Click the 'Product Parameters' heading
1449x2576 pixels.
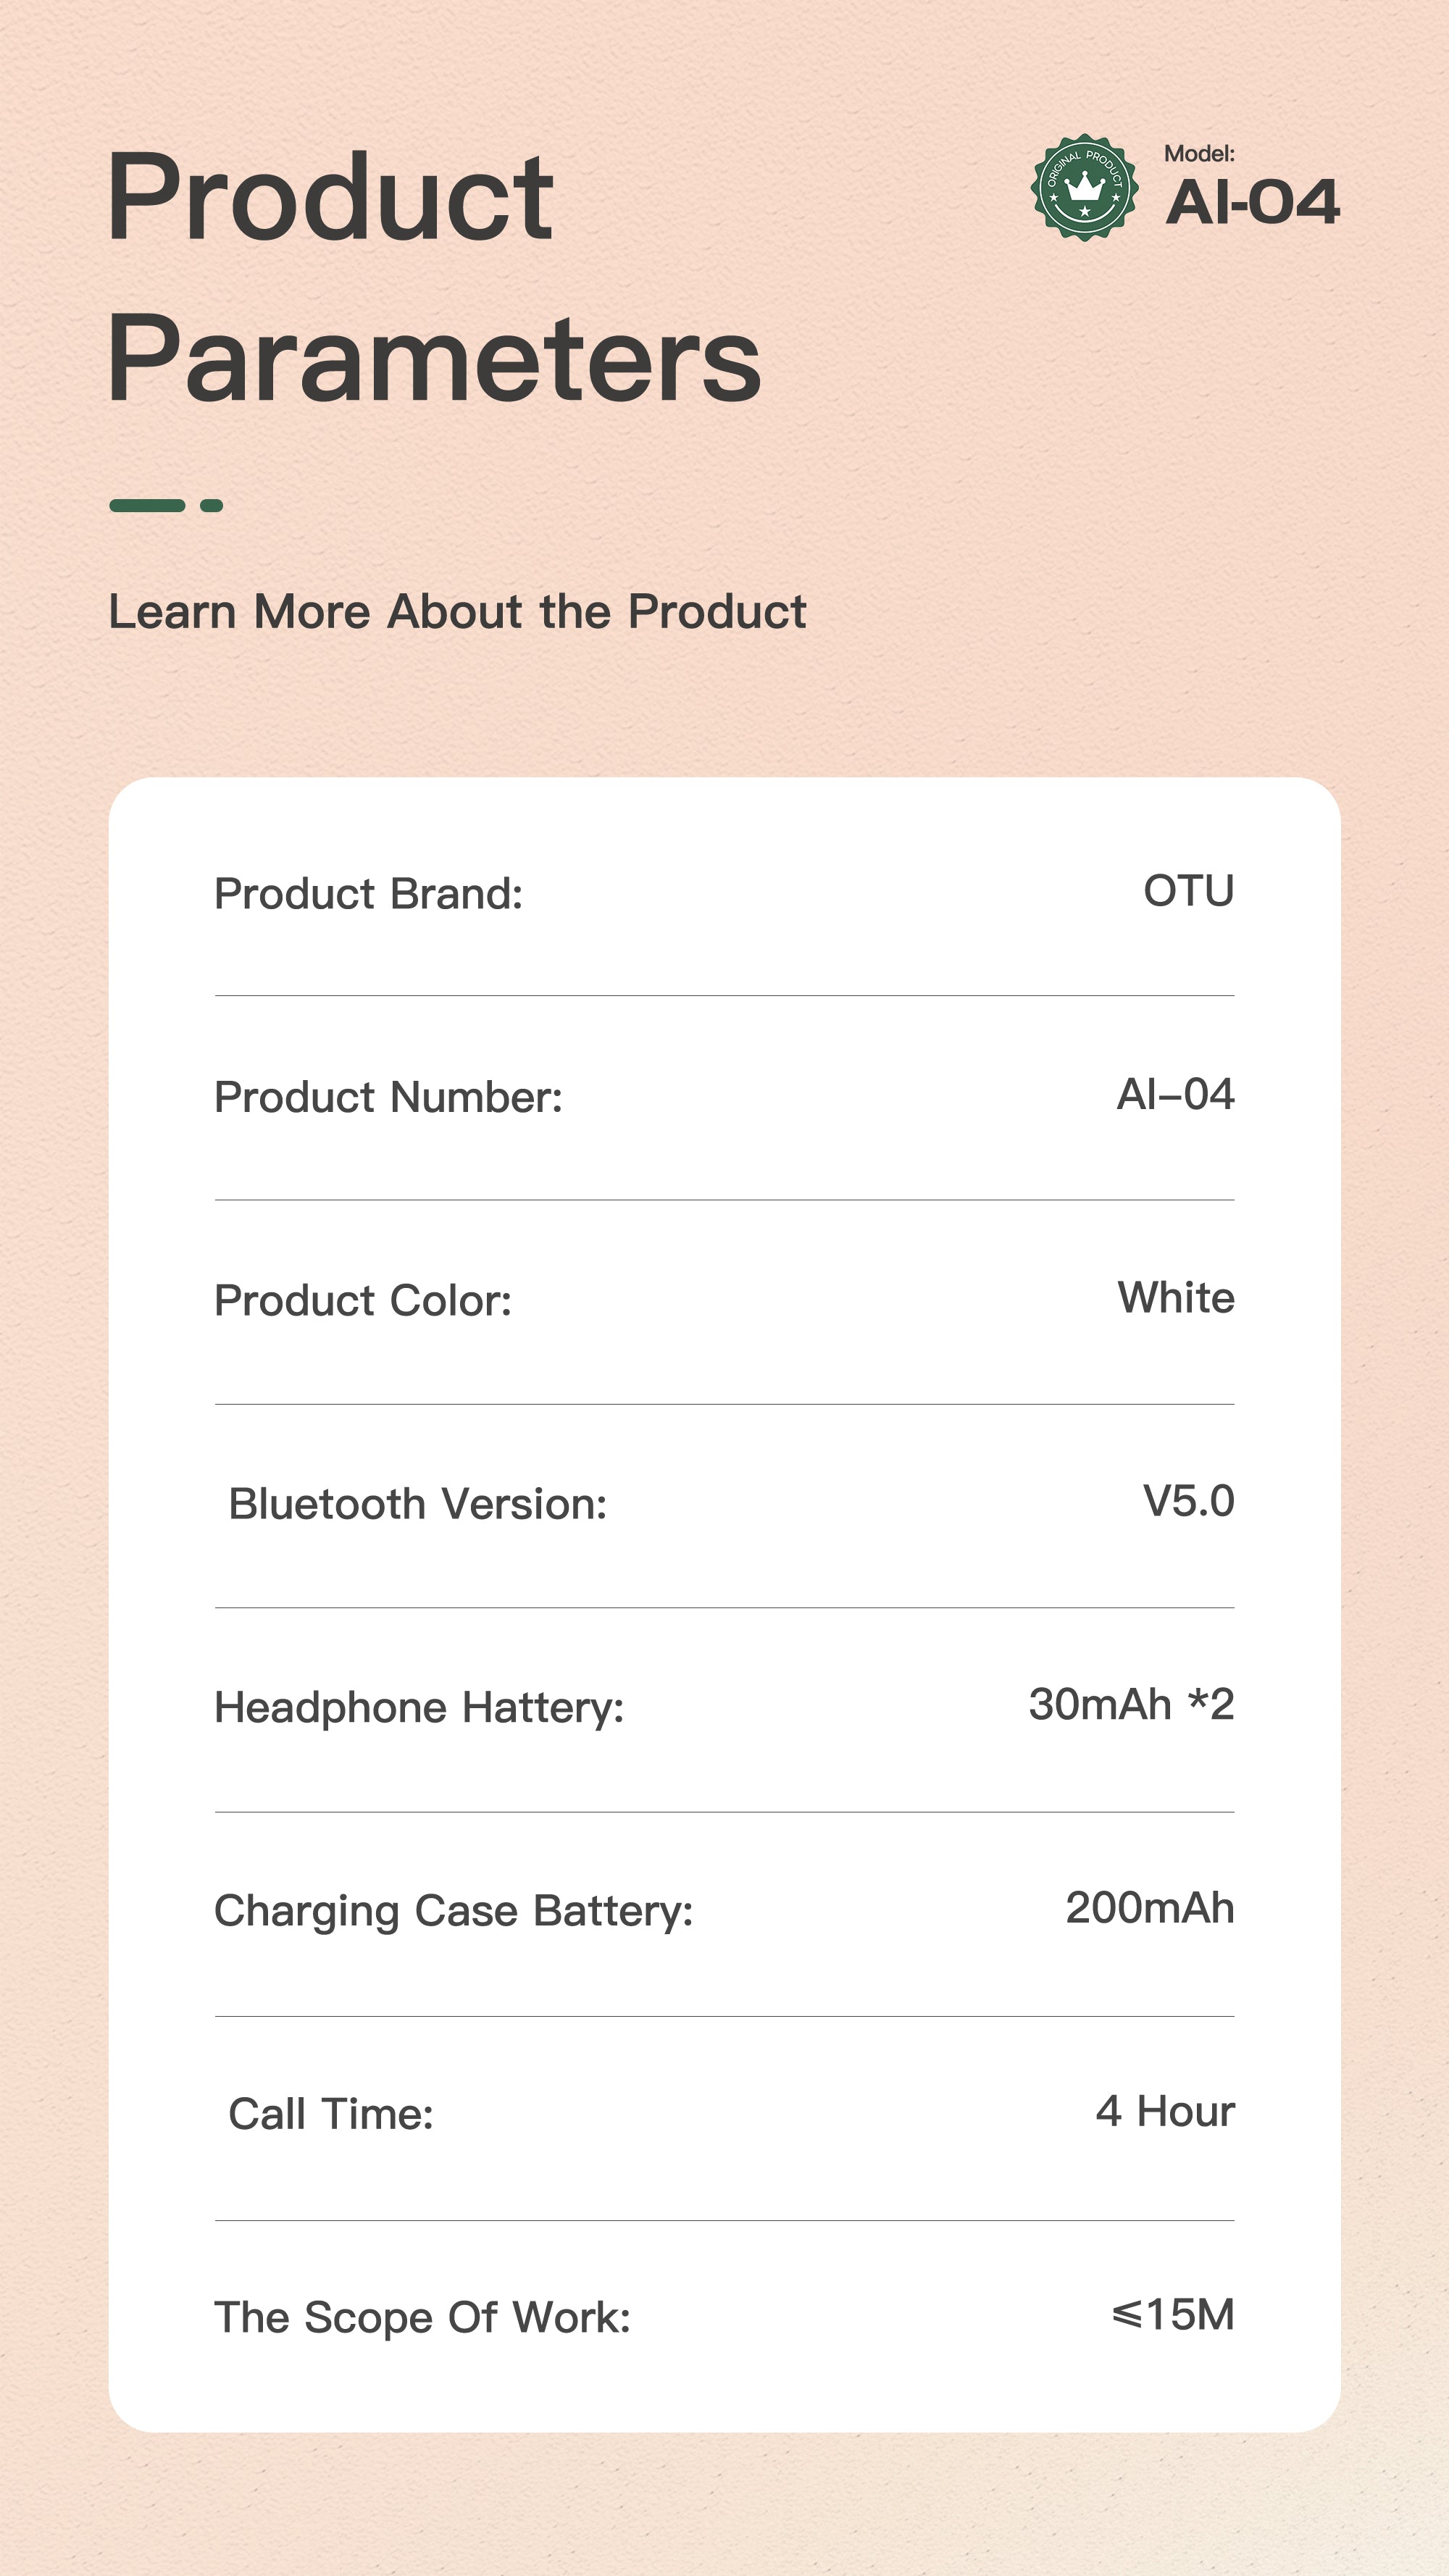(x=433, y=276)
